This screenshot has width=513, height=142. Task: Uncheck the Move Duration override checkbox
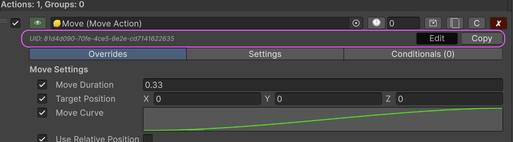coord(42,85)
